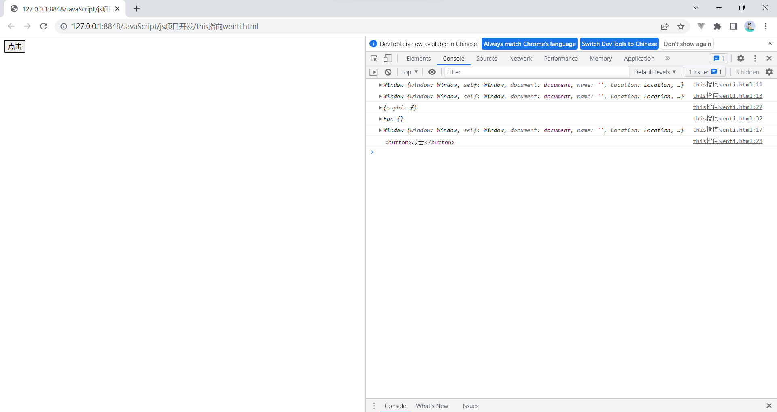
Task: Select the inspect element tool
Action: point(374,58)
